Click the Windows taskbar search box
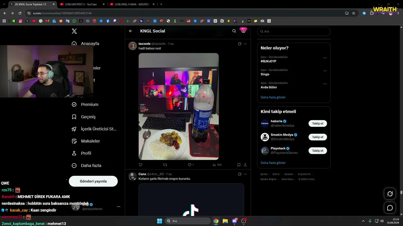403x226 pixels. pyautogui.click(x=188, y=221)
